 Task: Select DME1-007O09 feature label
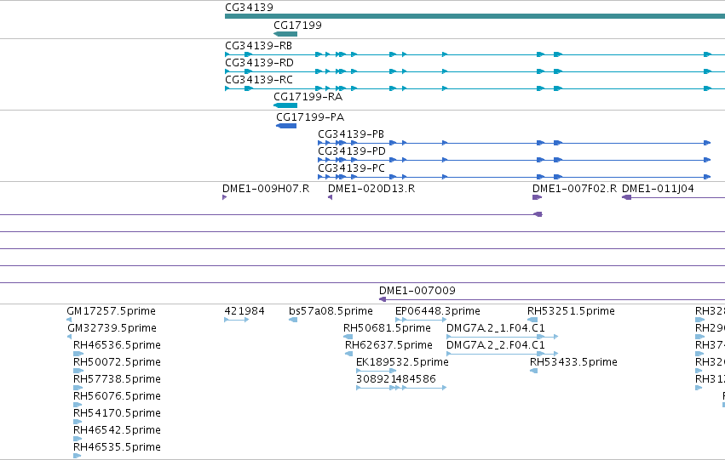[417, 291]
